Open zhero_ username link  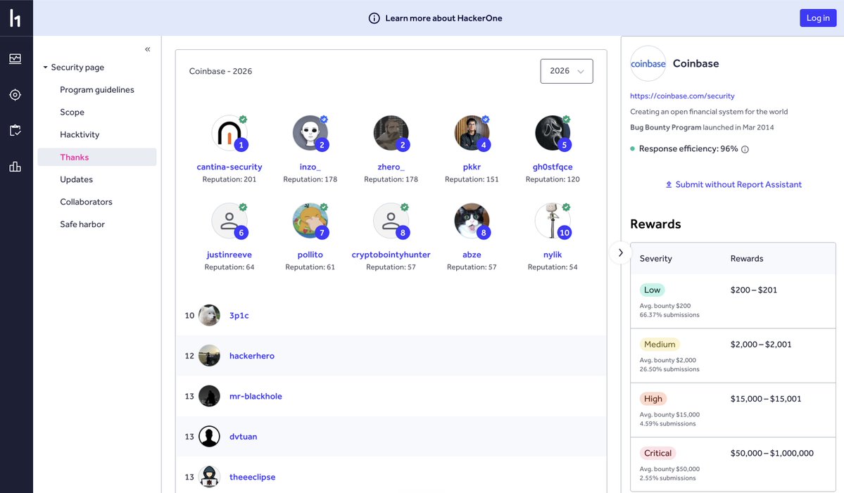coord(391,167)
